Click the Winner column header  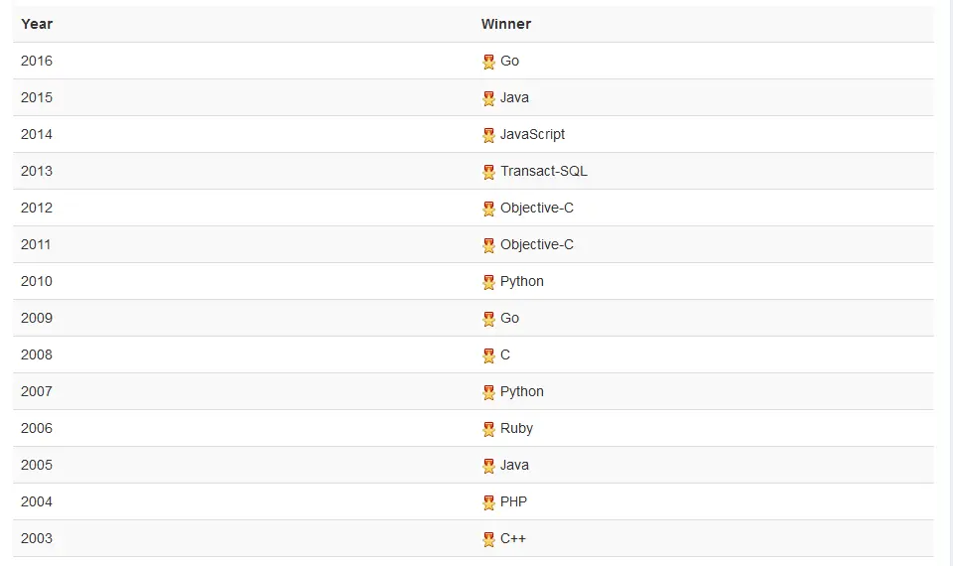506,24
